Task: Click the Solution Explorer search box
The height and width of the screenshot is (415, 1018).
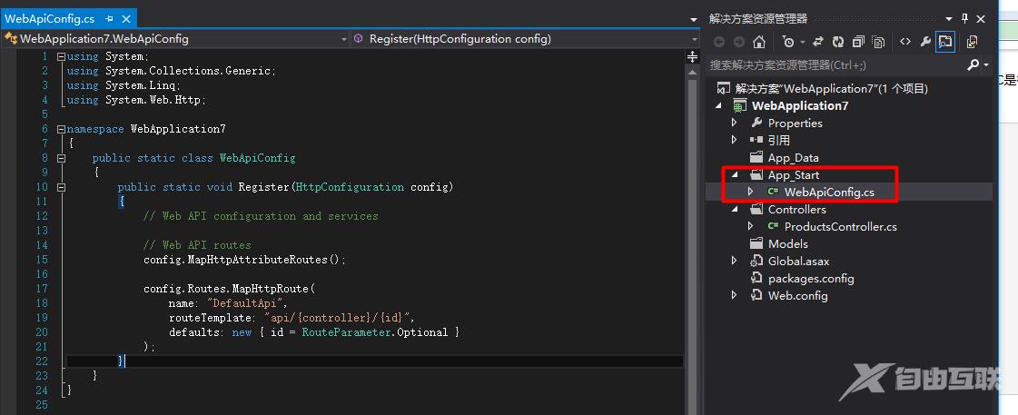Action: (x=831, y=65)
